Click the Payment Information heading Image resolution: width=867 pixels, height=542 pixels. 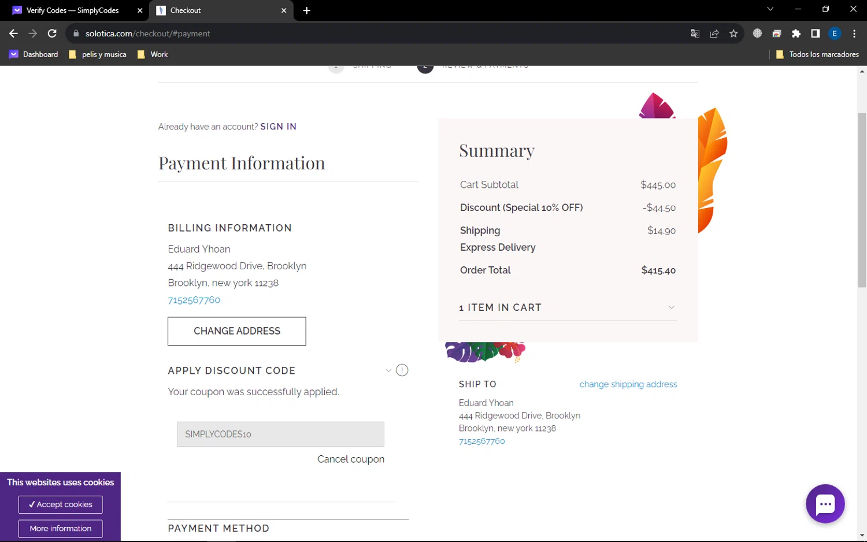pyautogui.click(x=242, y=163)
